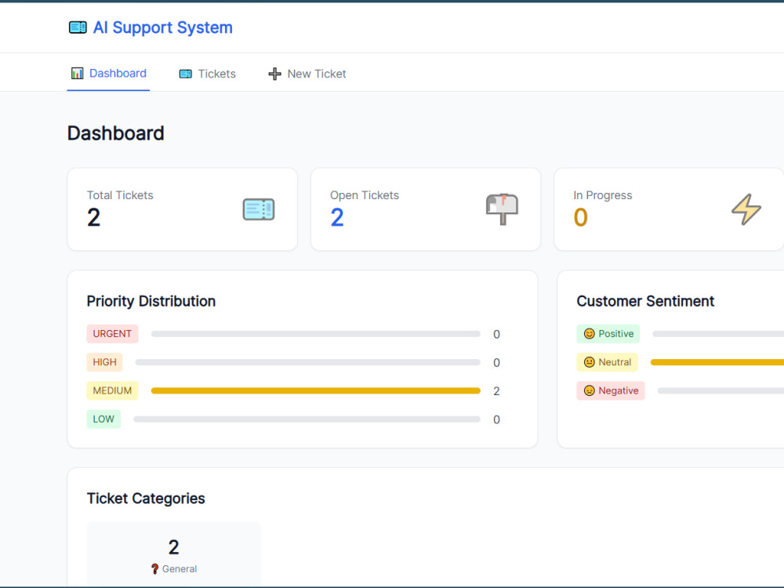Select the Dashboard tab
This screenshot has height=588, width=784.
(108, 74)
